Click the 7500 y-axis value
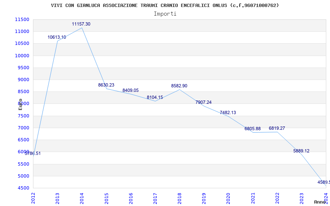 coord(23,116)
